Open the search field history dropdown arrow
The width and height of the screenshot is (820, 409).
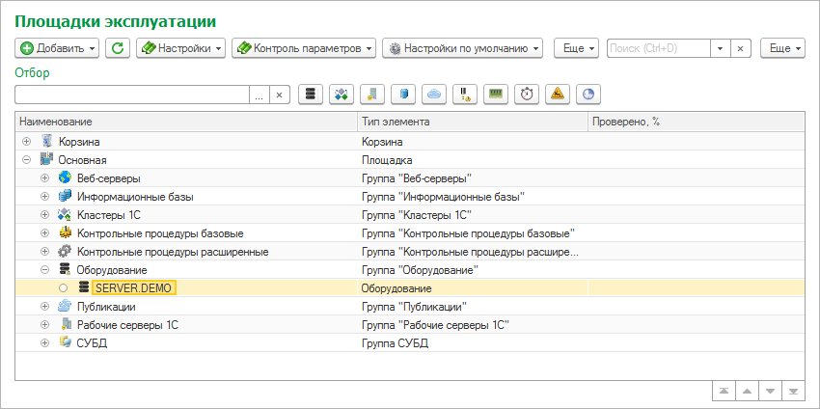(719, 47)
